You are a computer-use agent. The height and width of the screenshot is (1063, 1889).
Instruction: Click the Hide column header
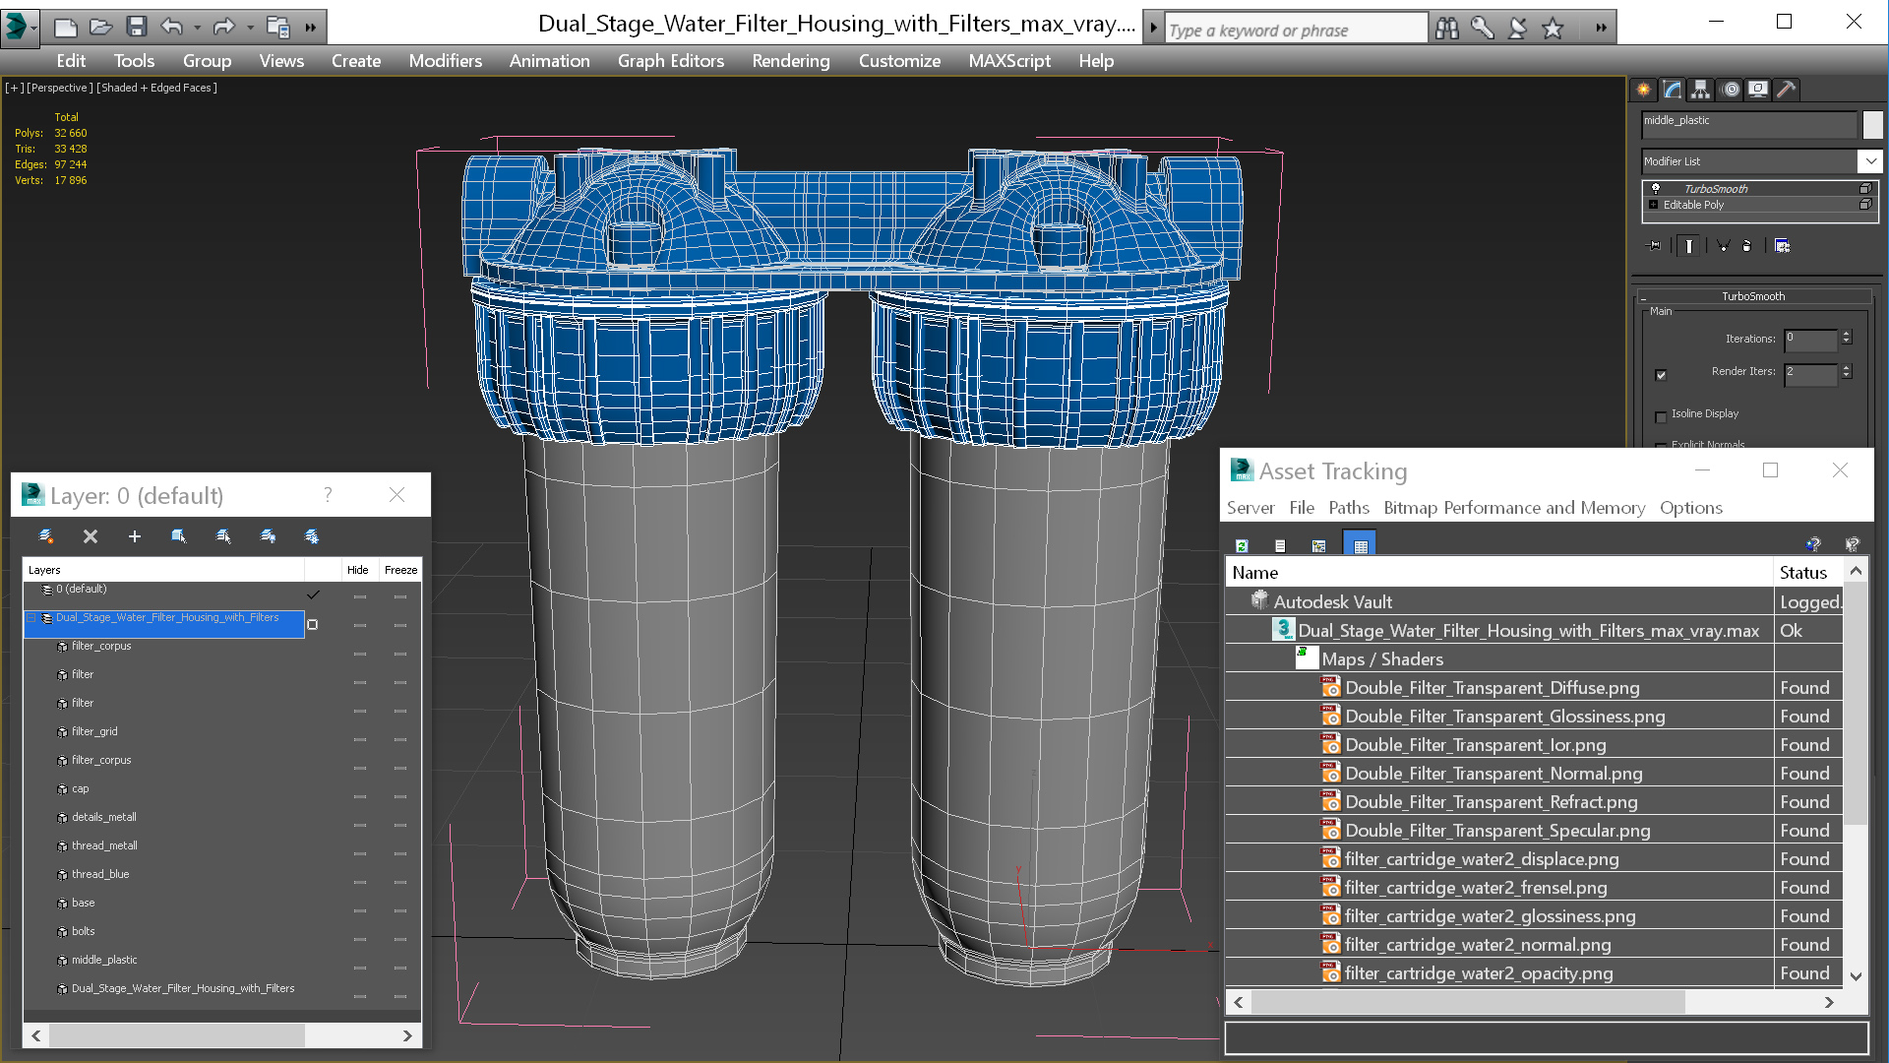click(358, 570)
